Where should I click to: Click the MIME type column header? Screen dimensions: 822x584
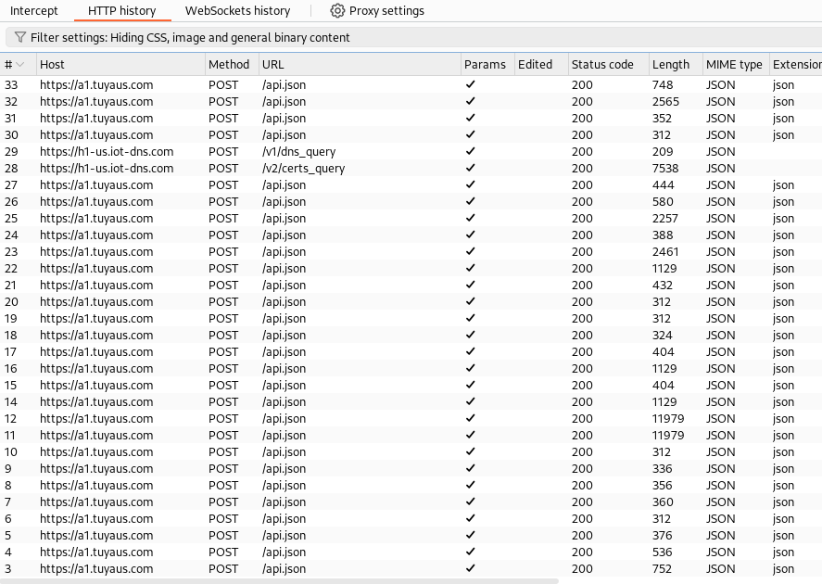point(732,64)
